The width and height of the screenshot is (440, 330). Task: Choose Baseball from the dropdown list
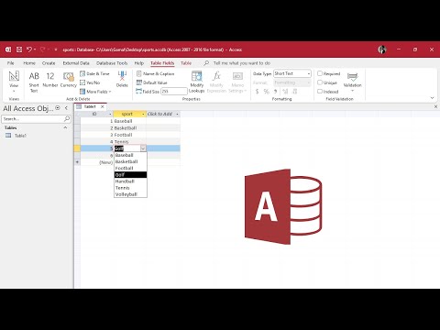coord(130,155)
